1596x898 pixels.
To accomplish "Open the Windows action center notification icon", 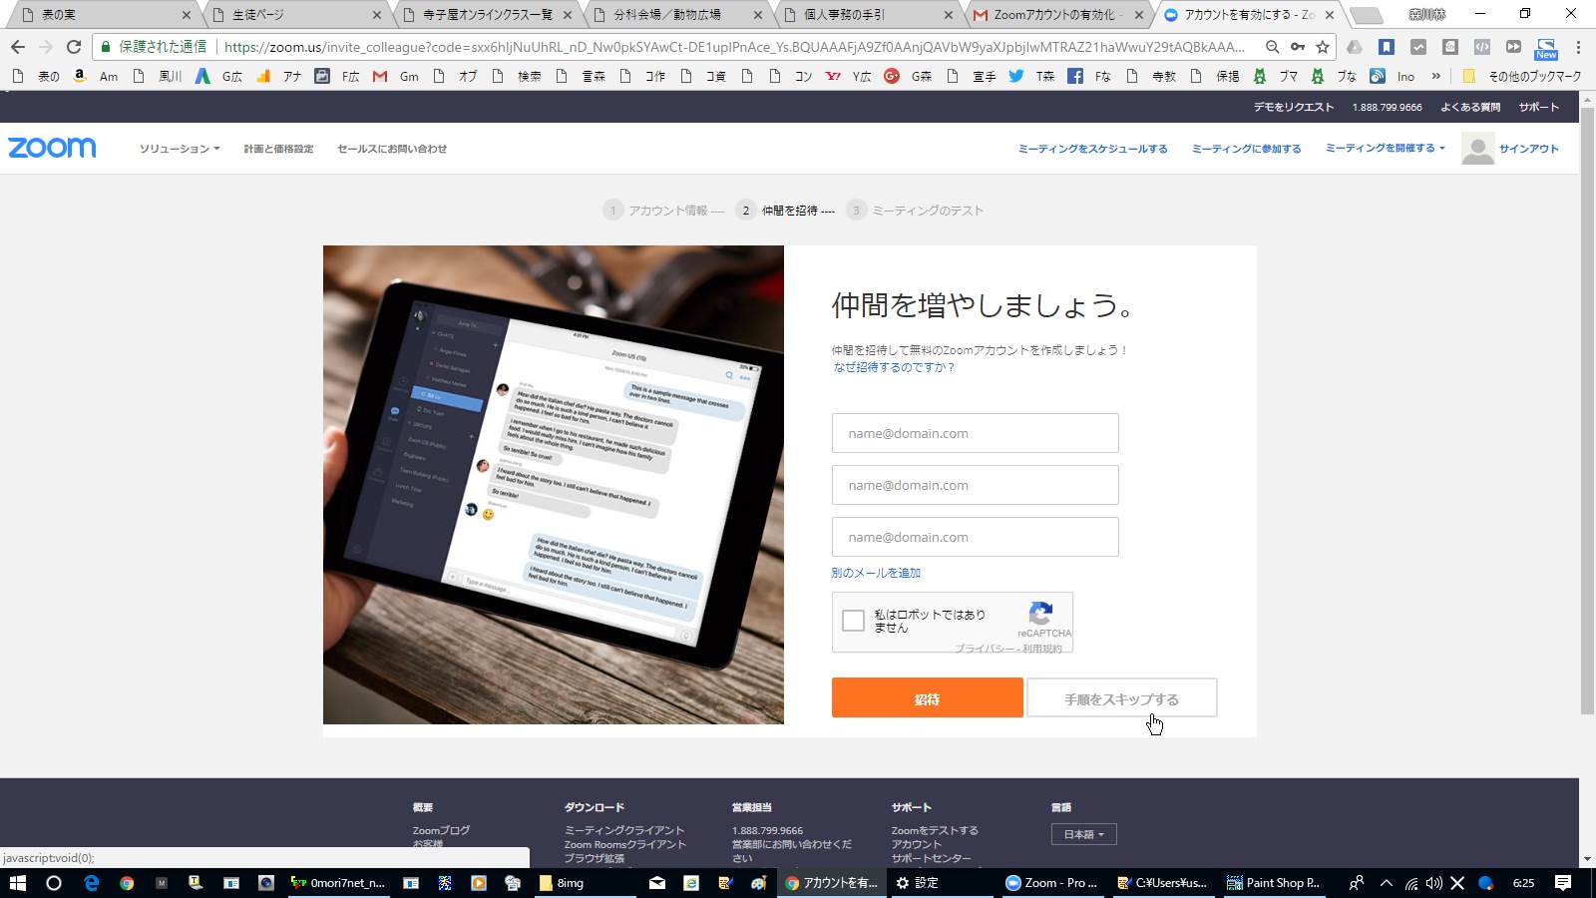I will tap(1563, 883).
